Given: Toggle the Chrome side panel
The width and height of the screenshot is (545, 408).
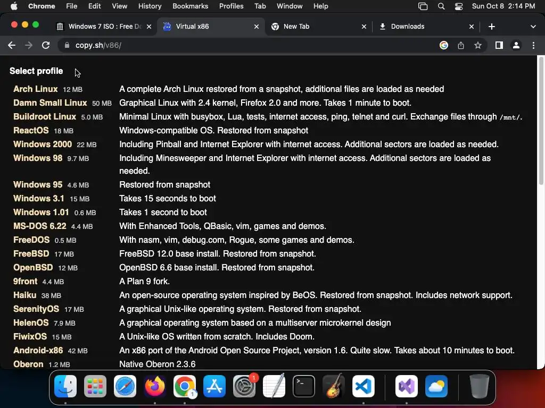Looking at the screenshot, I should [x=499, y=46].
